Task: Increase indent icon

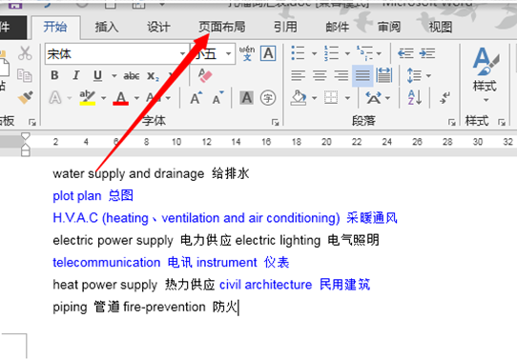Action: pos(427,53)
